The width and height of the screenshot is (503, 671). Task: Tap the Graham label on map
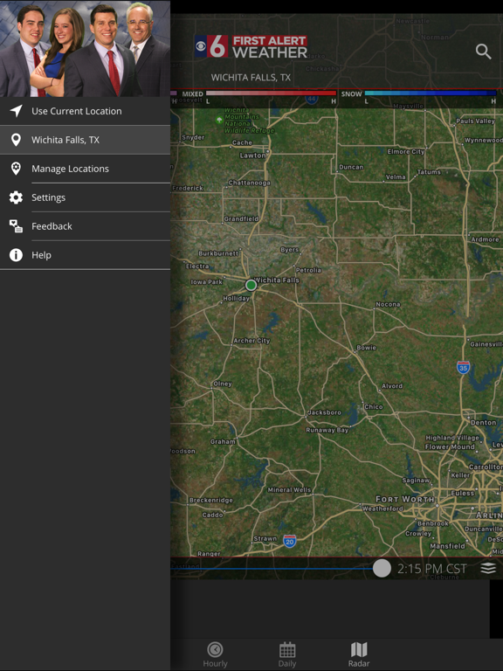click(223, 441)
